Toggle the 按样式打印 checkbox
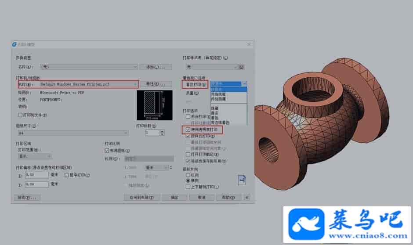 point(188,136)
